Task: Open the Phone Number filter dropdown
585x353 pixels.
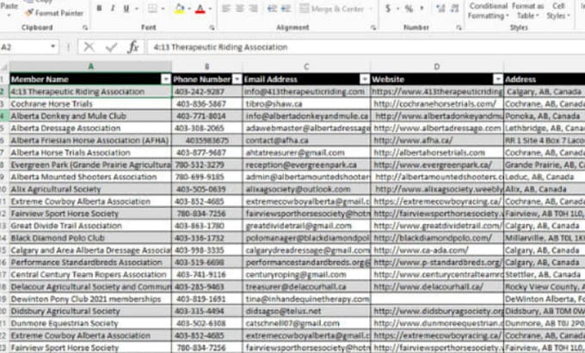Action: point(237,79)
